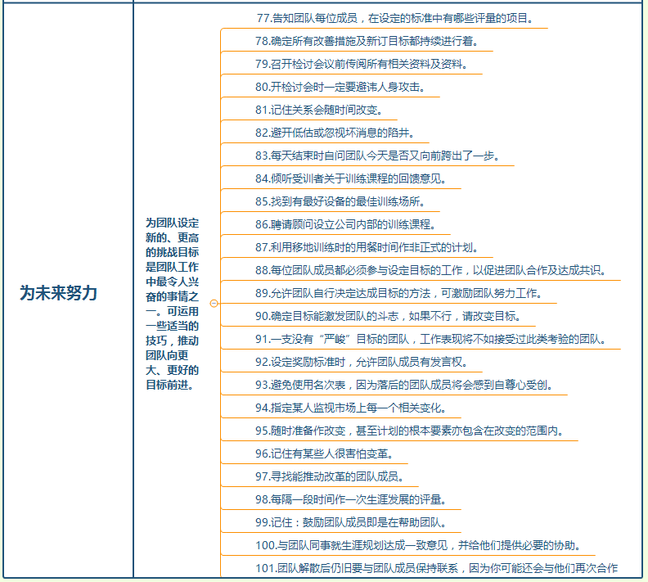
Task: Select item 91.一支没有“严峻”目标的团队
Action: 431,340
